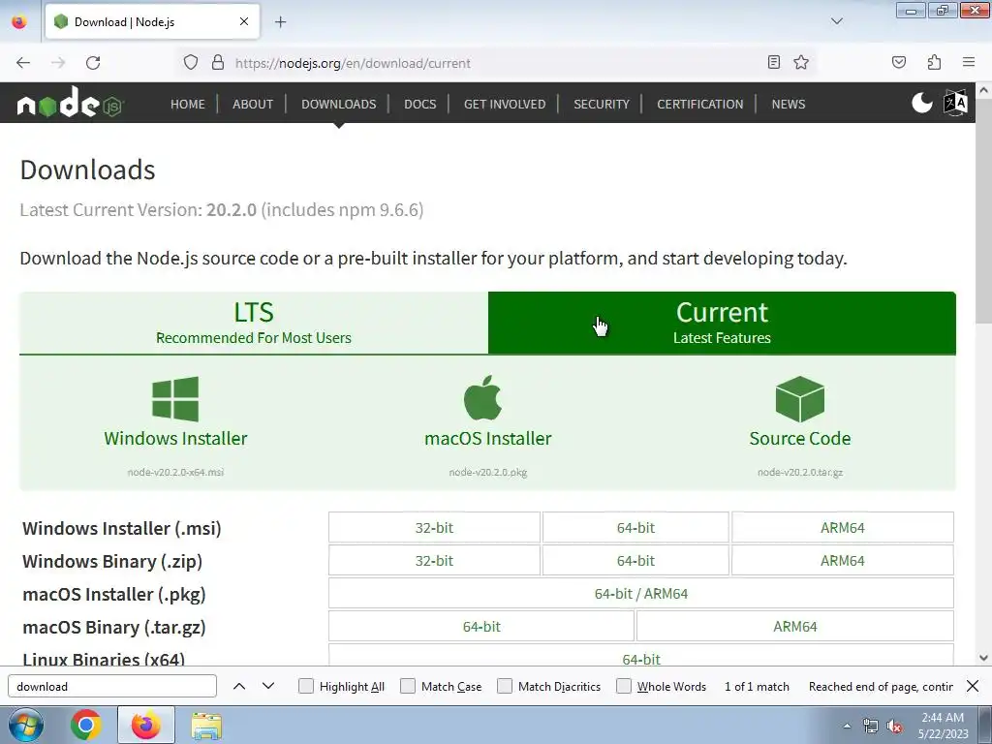Click the taskbar clock showing 2:44 AM
The height and width of the screenshot is (744, 992).
pos(943,726)
